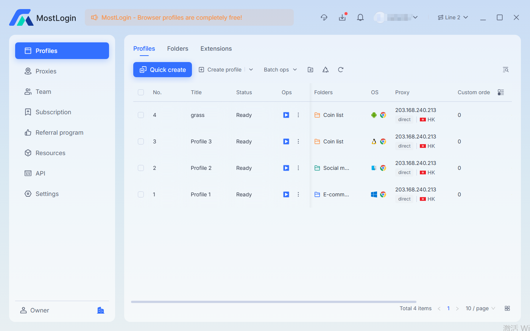Open the Extensions tab
530x331 pixels.
[x=216, y=48]
